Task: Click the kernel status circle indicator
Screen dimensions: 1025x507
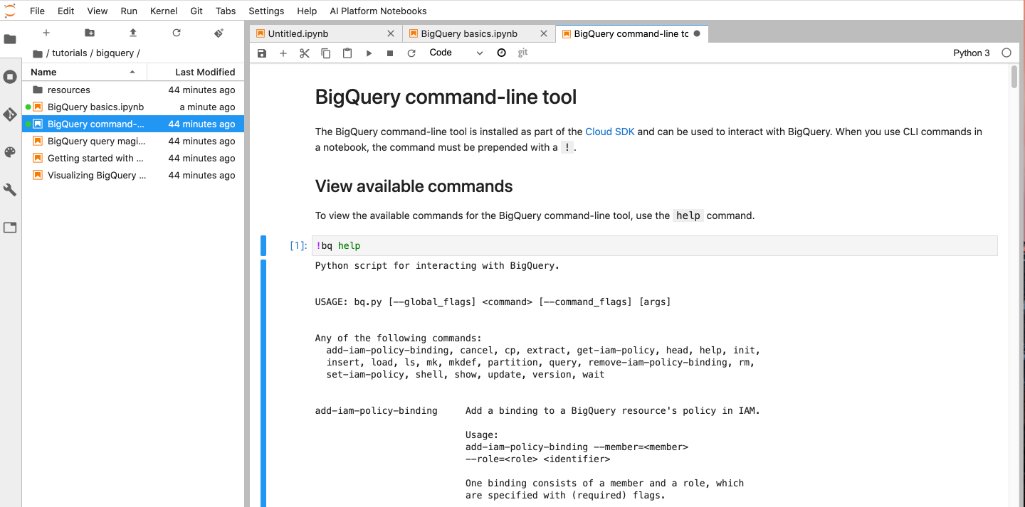Action: pyautogui.click(x=1006, y=53)
